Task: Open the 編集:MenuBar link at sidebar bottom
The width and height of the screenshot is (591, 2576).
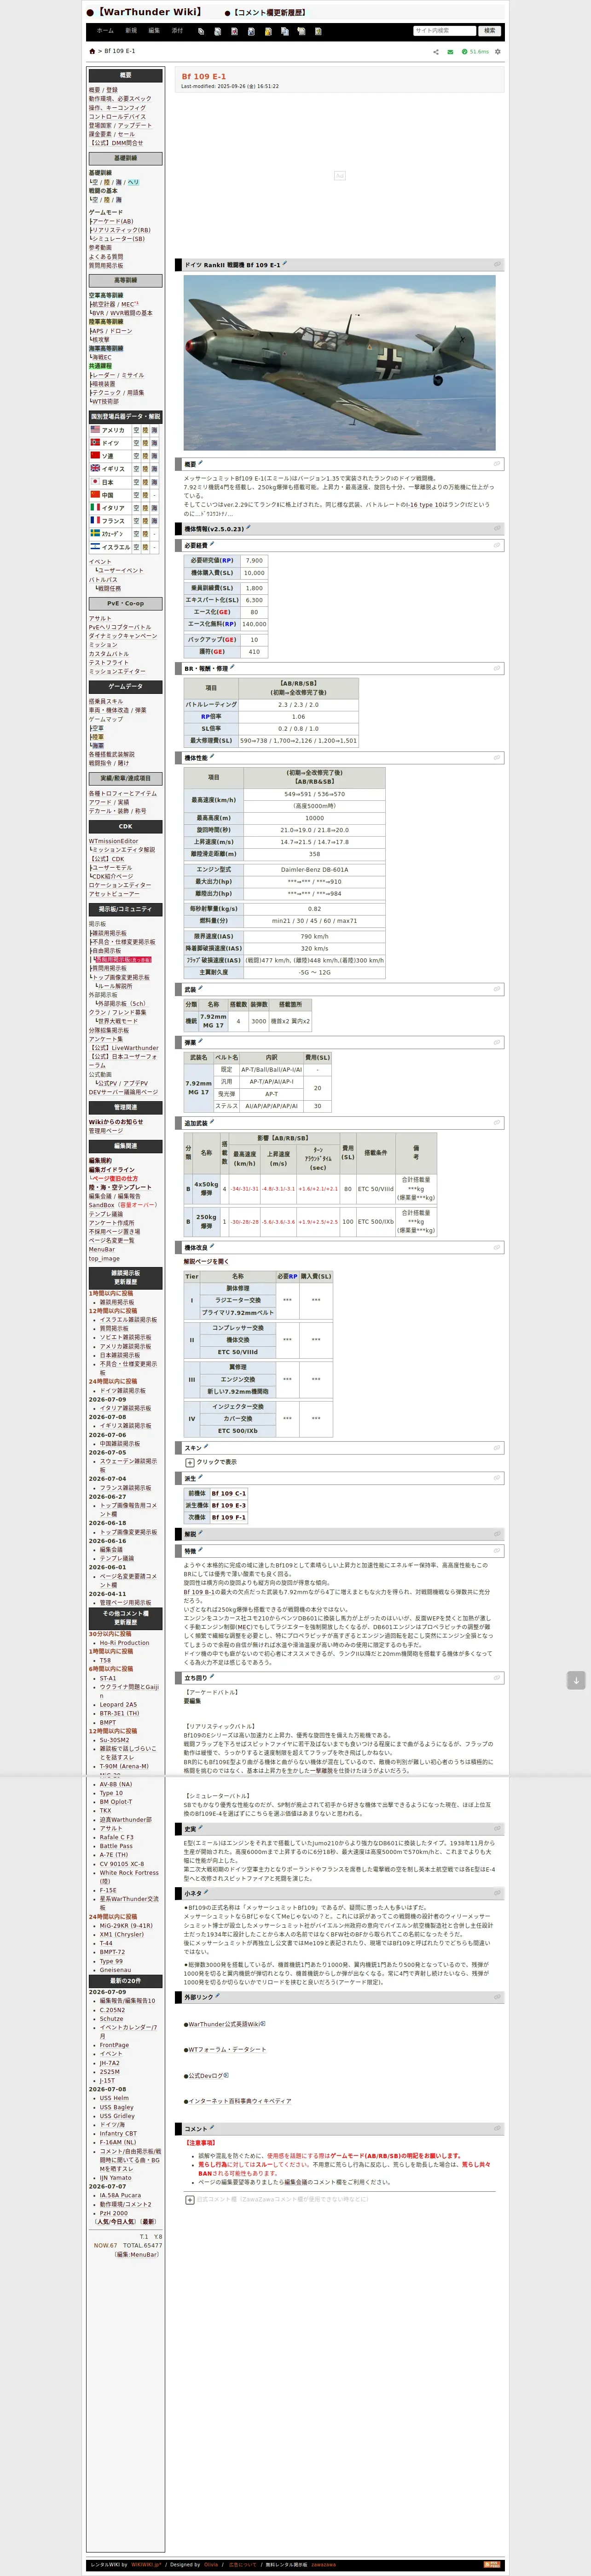Action: coord(137,2255)
